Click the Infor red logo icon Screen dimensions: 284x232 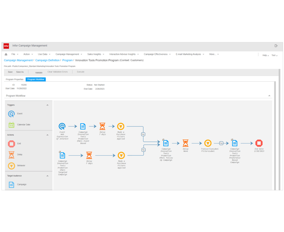click(6, 46)
